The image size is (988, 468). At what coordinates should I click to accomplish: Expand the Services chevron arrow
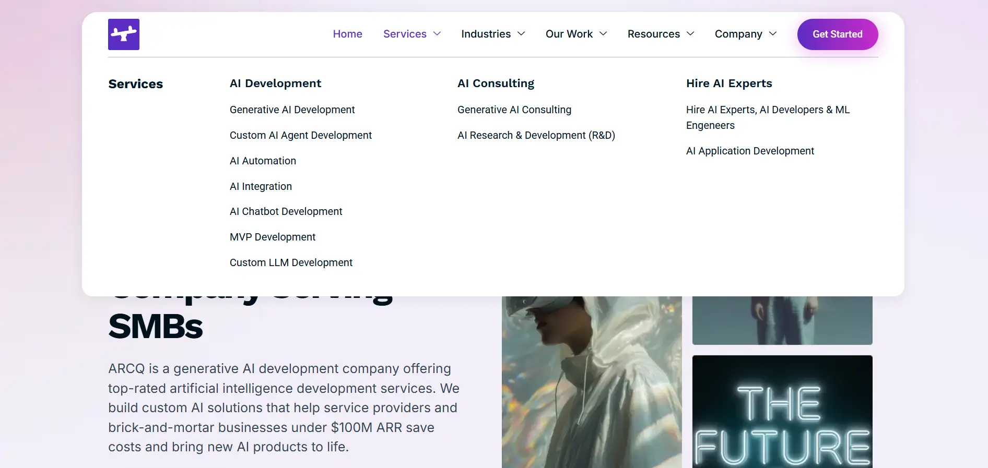pyautogui.click(x=437, y=34)
